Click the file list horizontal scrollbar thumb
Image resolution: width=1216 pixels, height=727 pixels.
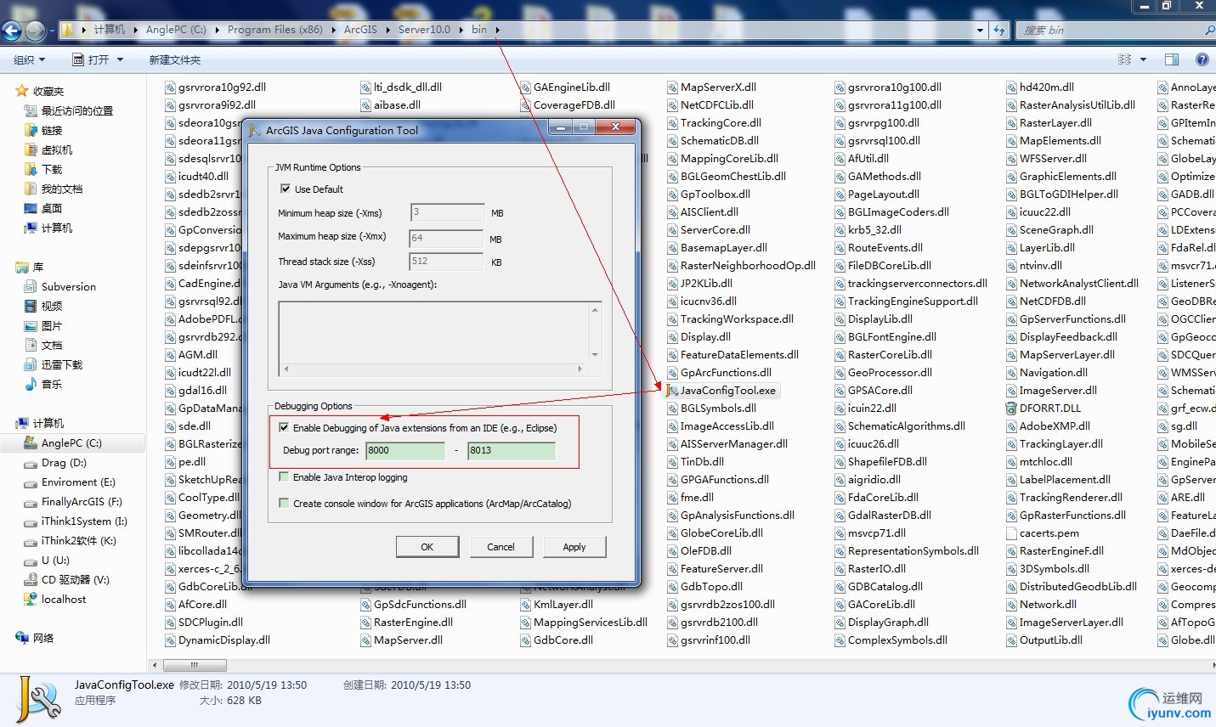pyautogui.click(x=195, y=665)
